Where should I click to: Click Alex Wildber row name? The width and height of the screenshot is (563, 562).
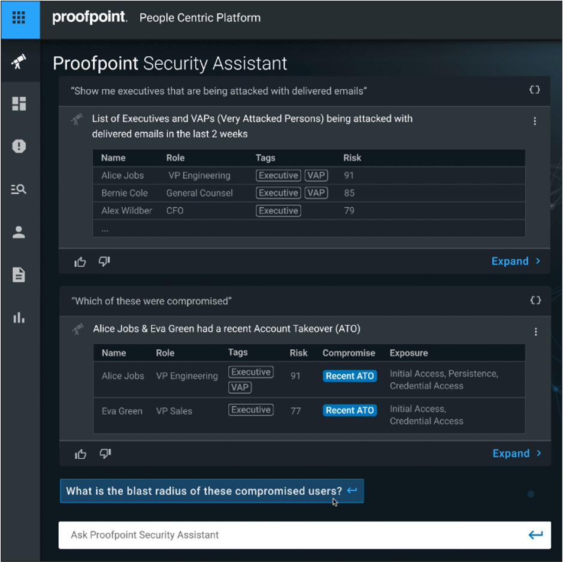pyautogui.click(x=126, y=210)
